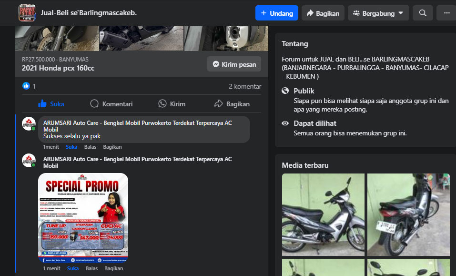This screenshot has width=456, height=276.
Task: Open the 2021 Honda pcx 160cc listing title
Action: coord(58,68)
